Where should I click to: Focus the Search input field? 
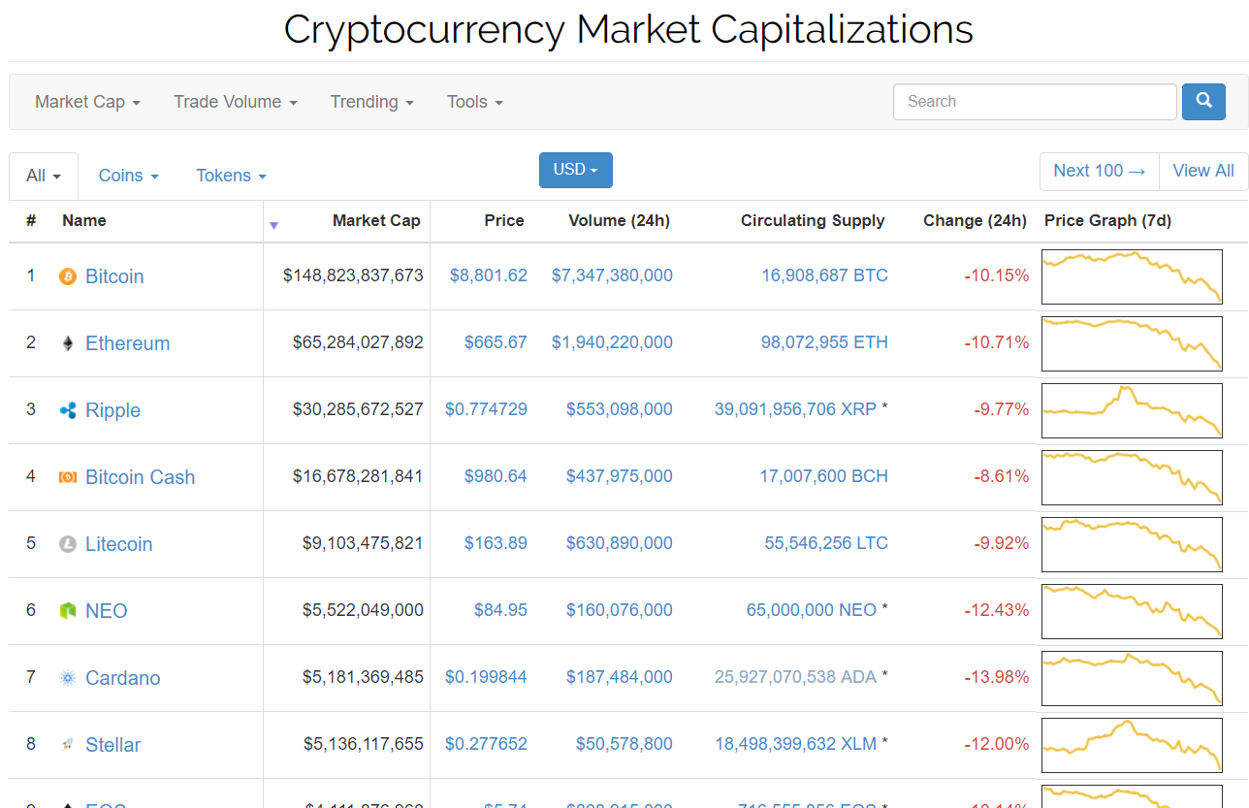(x=1035, y=102)
